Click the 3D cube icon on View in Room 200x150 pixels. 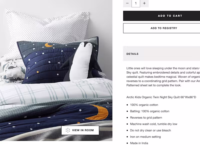(68, 130)
